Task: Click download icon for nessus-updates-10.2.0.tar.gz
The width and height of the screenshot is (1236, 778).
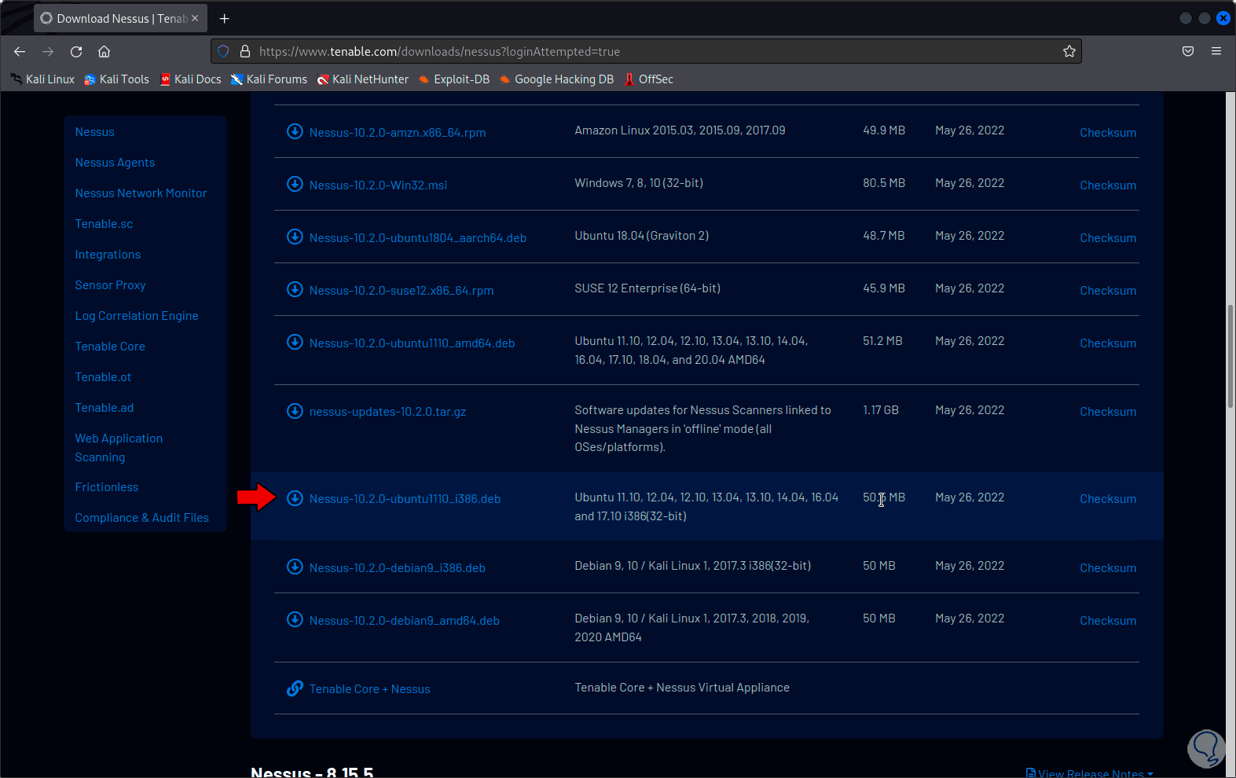Action: [295, 411]
